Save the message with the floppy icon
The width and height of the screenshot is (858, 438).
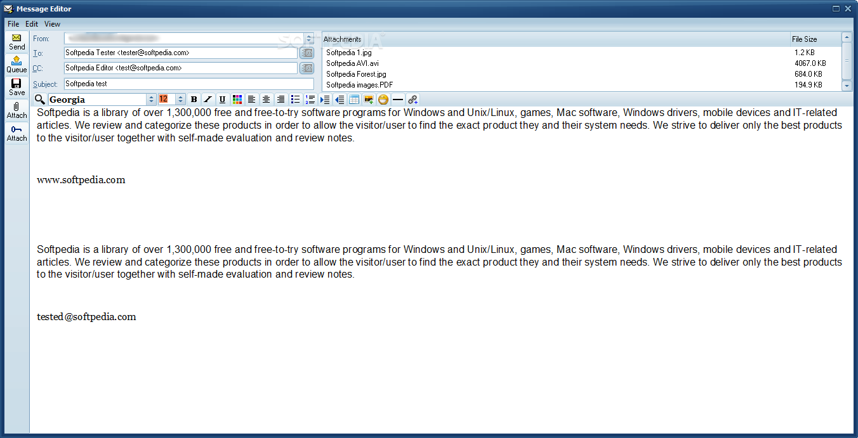pos(16,87)
